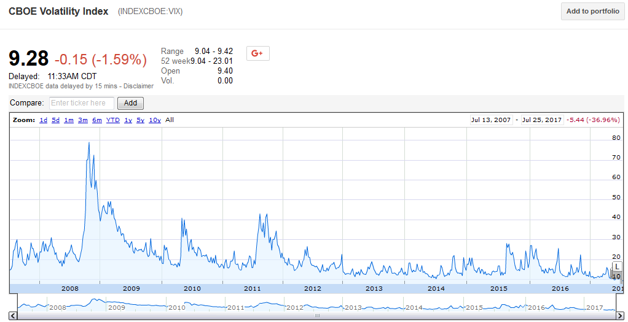Set zoom to 5d
This screenshot has height=322, width=628.
(x=56, y=120)
